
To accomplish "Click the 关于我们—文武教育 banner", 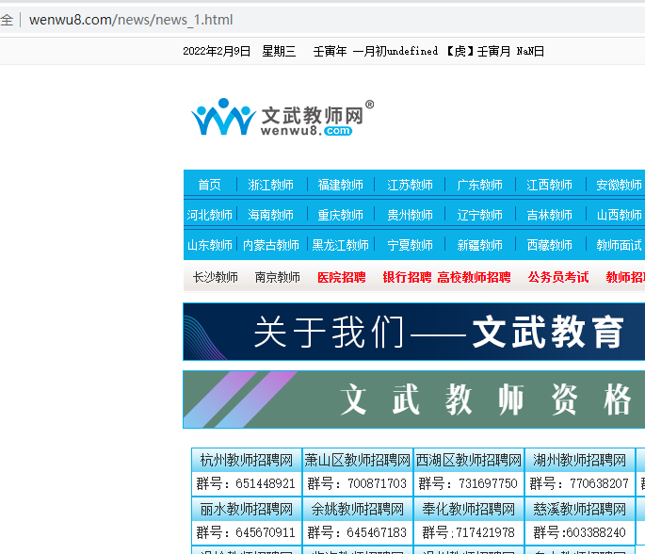I will (414, 332).
